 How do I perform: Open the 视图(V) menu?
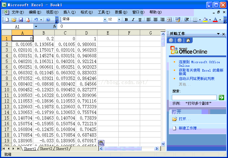[52, 12]
